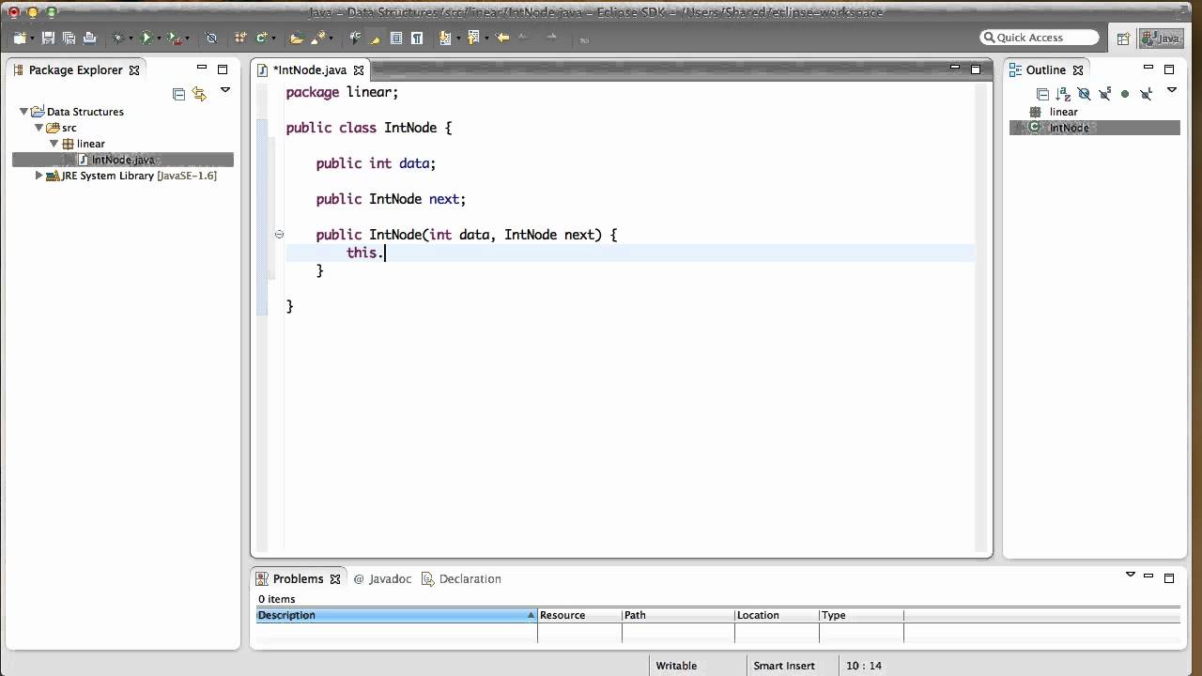1202x676 pixels.
Task: Click the 10 : 14 cursor position indicator
Action: click(x=864, y=666)
